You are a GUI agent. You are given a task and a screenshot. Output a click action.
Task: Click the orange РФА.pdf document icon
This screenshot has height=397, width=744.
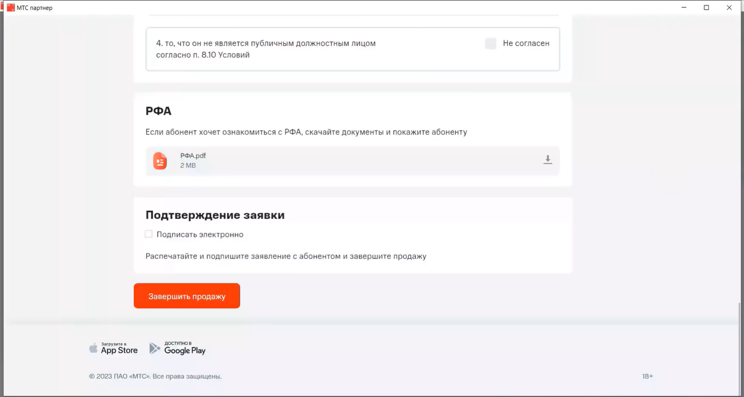coord(160,160)
